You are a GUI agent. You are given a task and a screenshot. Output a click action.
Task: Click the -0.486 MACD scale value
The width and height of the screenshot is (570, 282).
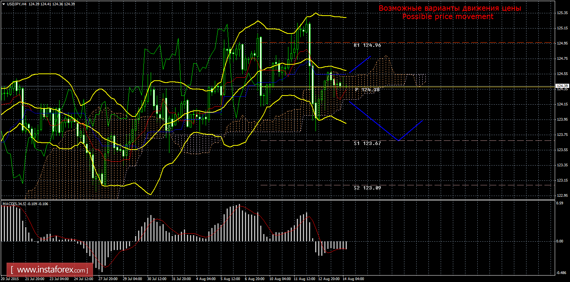pos(562,273)
